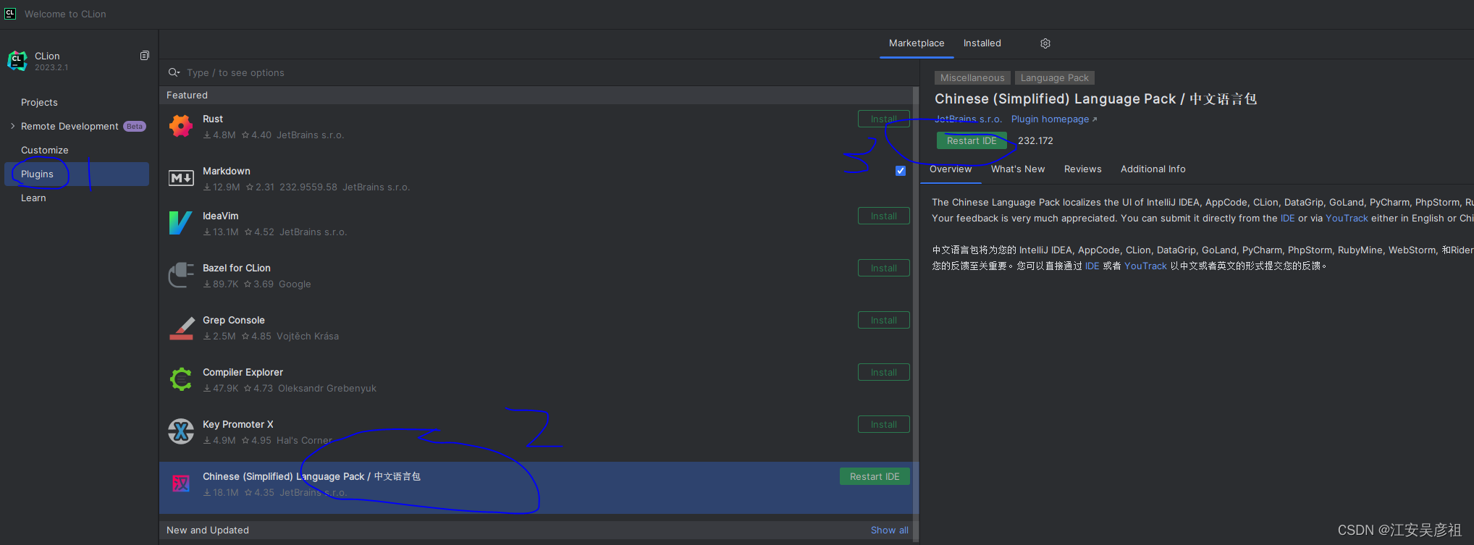Switch to the Installed tab

tap(982, 43)
